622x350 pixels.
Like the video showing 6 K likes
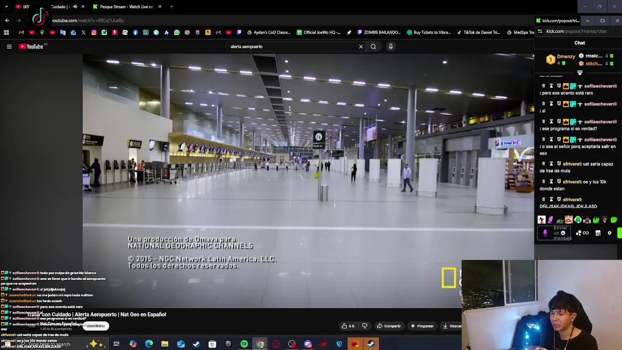(348, 326)
